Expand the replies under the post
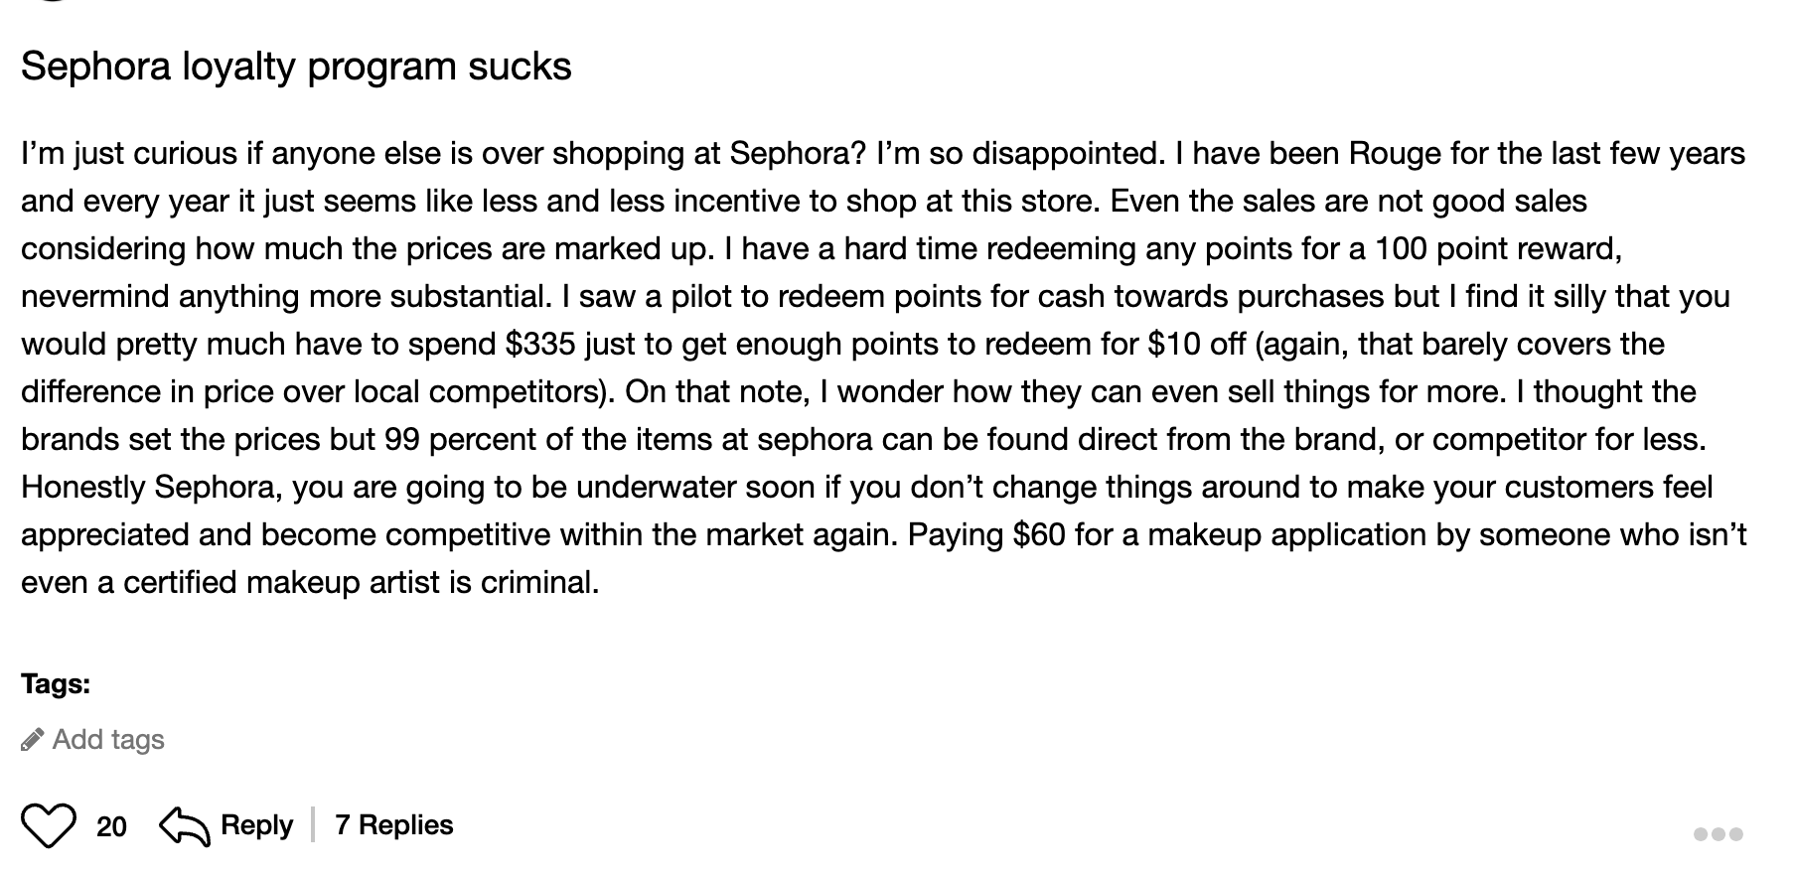 pyautogui.click(x=392, y=824)
